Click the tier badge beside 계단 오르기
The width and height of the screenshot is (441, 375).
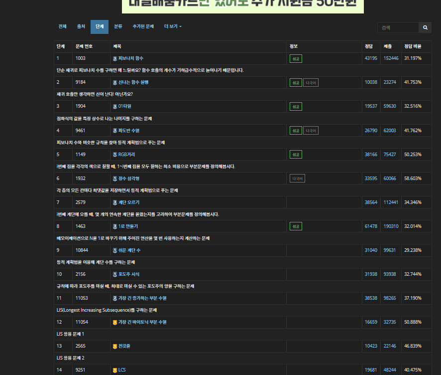pyautogui.click(x=115, y=202)
